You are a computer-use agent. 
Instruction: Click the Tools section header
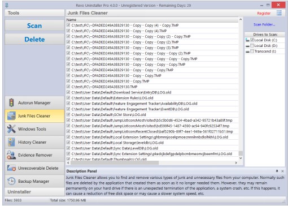pyautogui.click(x=34, y=13)
